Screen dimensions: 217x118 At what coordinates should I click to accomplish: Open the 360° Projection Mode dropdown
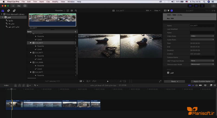(x=202, y=61)
